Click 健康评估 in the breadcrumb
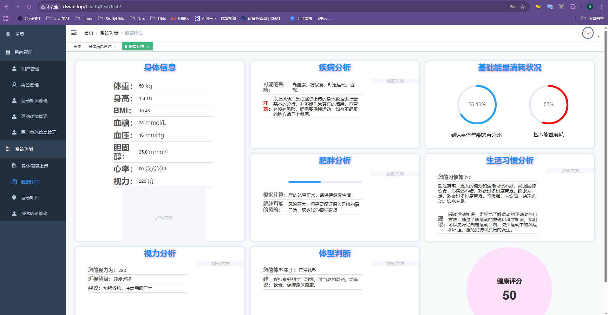This screenshot has width=608, height=315. tap(134, 33)
